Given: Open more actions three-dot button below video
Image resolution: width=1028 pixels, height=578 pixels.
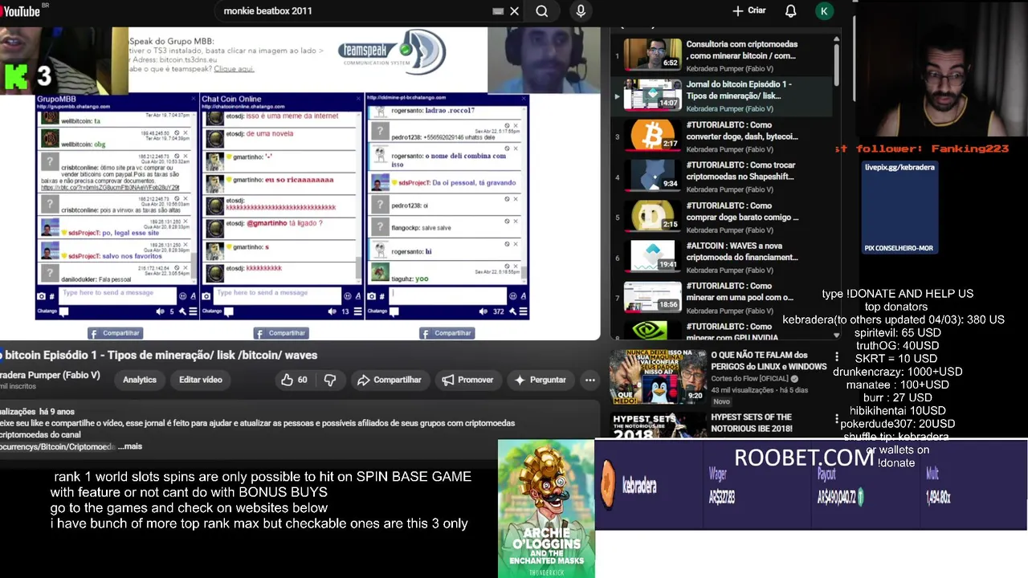Looking at the screenshot, I should [x=589, y=380].
